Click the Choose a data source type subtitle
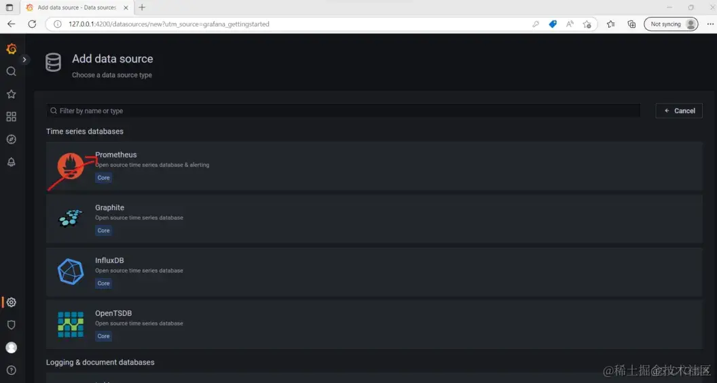This screenshot has height=383, width=717. [111, 75]
